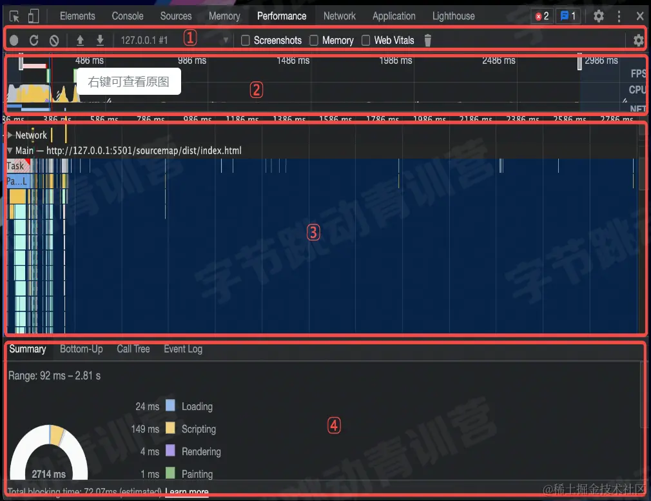Viewport: 651px width, 501px height.
Task: Click the Painting green color swatch
Action: (170, 473)
